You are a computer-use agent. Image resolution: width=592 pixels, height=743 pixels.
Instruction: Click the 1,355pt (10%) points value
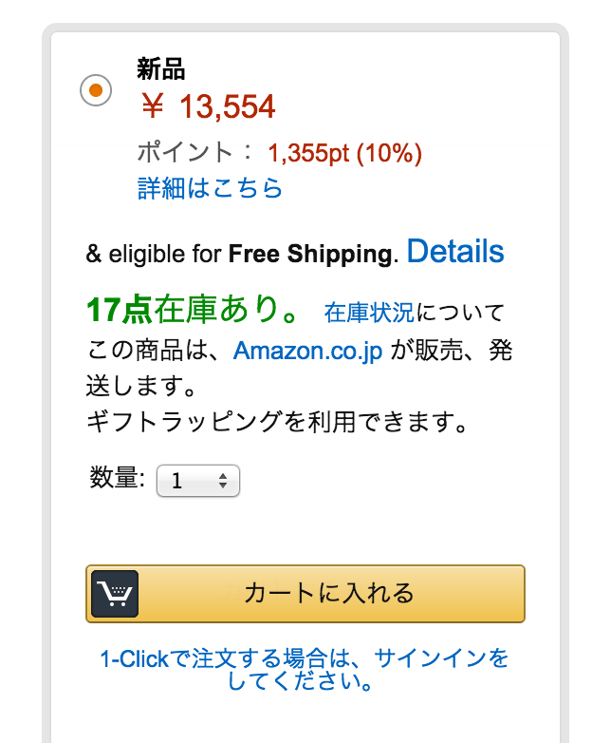point(345,154)
